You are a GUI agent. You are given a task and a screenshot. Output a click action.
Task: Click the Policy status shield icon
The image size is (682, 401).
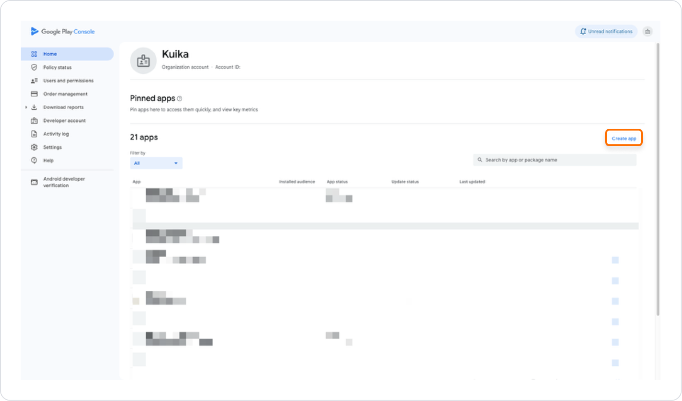pyautogui.click(x=34, y=67)
